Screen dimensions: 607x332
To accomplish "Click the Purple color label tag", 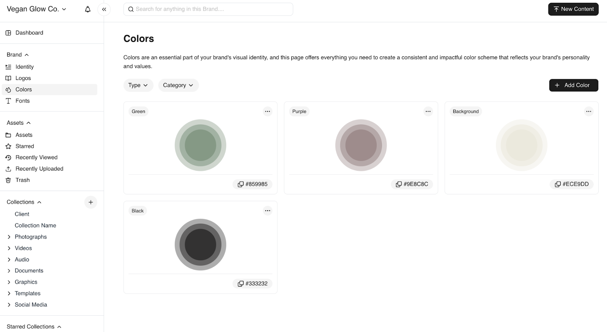I will point(299,111).
